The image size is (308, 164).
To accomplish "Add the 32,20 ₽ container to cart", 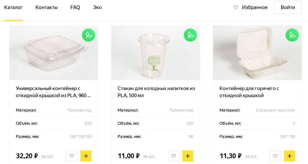I will coord(86,156).
